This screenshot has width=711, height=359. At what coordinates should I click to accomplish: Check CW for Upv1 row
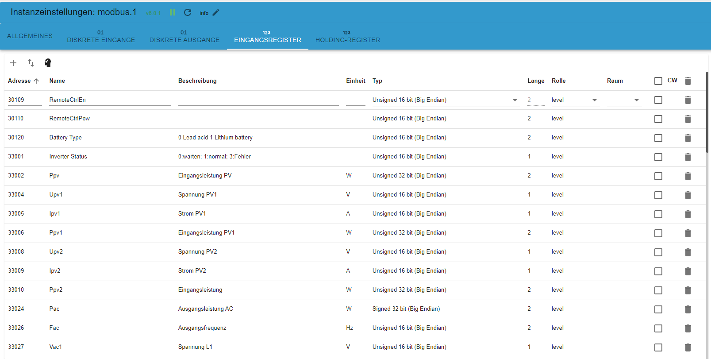click(x=658, y=195)
